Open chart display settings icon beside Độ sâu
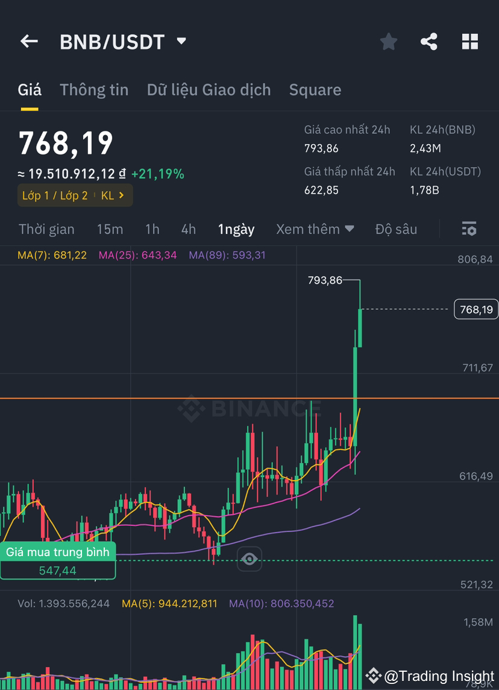The height and width of the screenshot is (690, 499). (469, 229)
